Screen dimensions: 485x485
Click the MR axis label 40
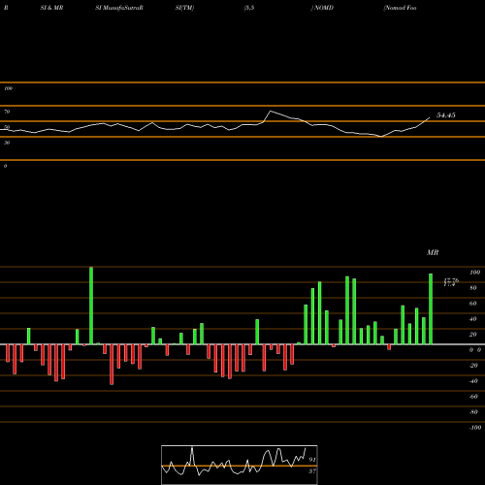click(473, 319)
